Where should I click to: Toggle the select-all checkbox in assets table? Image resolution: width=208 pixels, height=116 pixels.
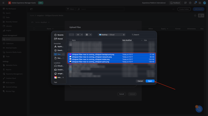tap(34, 29)
